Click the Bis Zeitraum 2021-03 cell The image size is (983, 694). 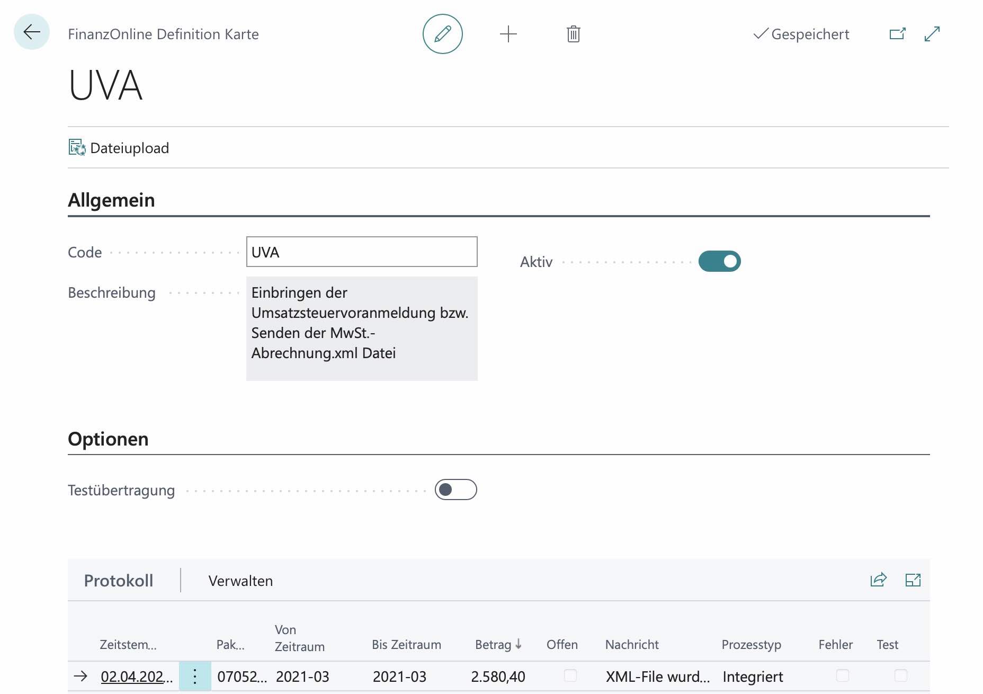click(x=399, y=677)
